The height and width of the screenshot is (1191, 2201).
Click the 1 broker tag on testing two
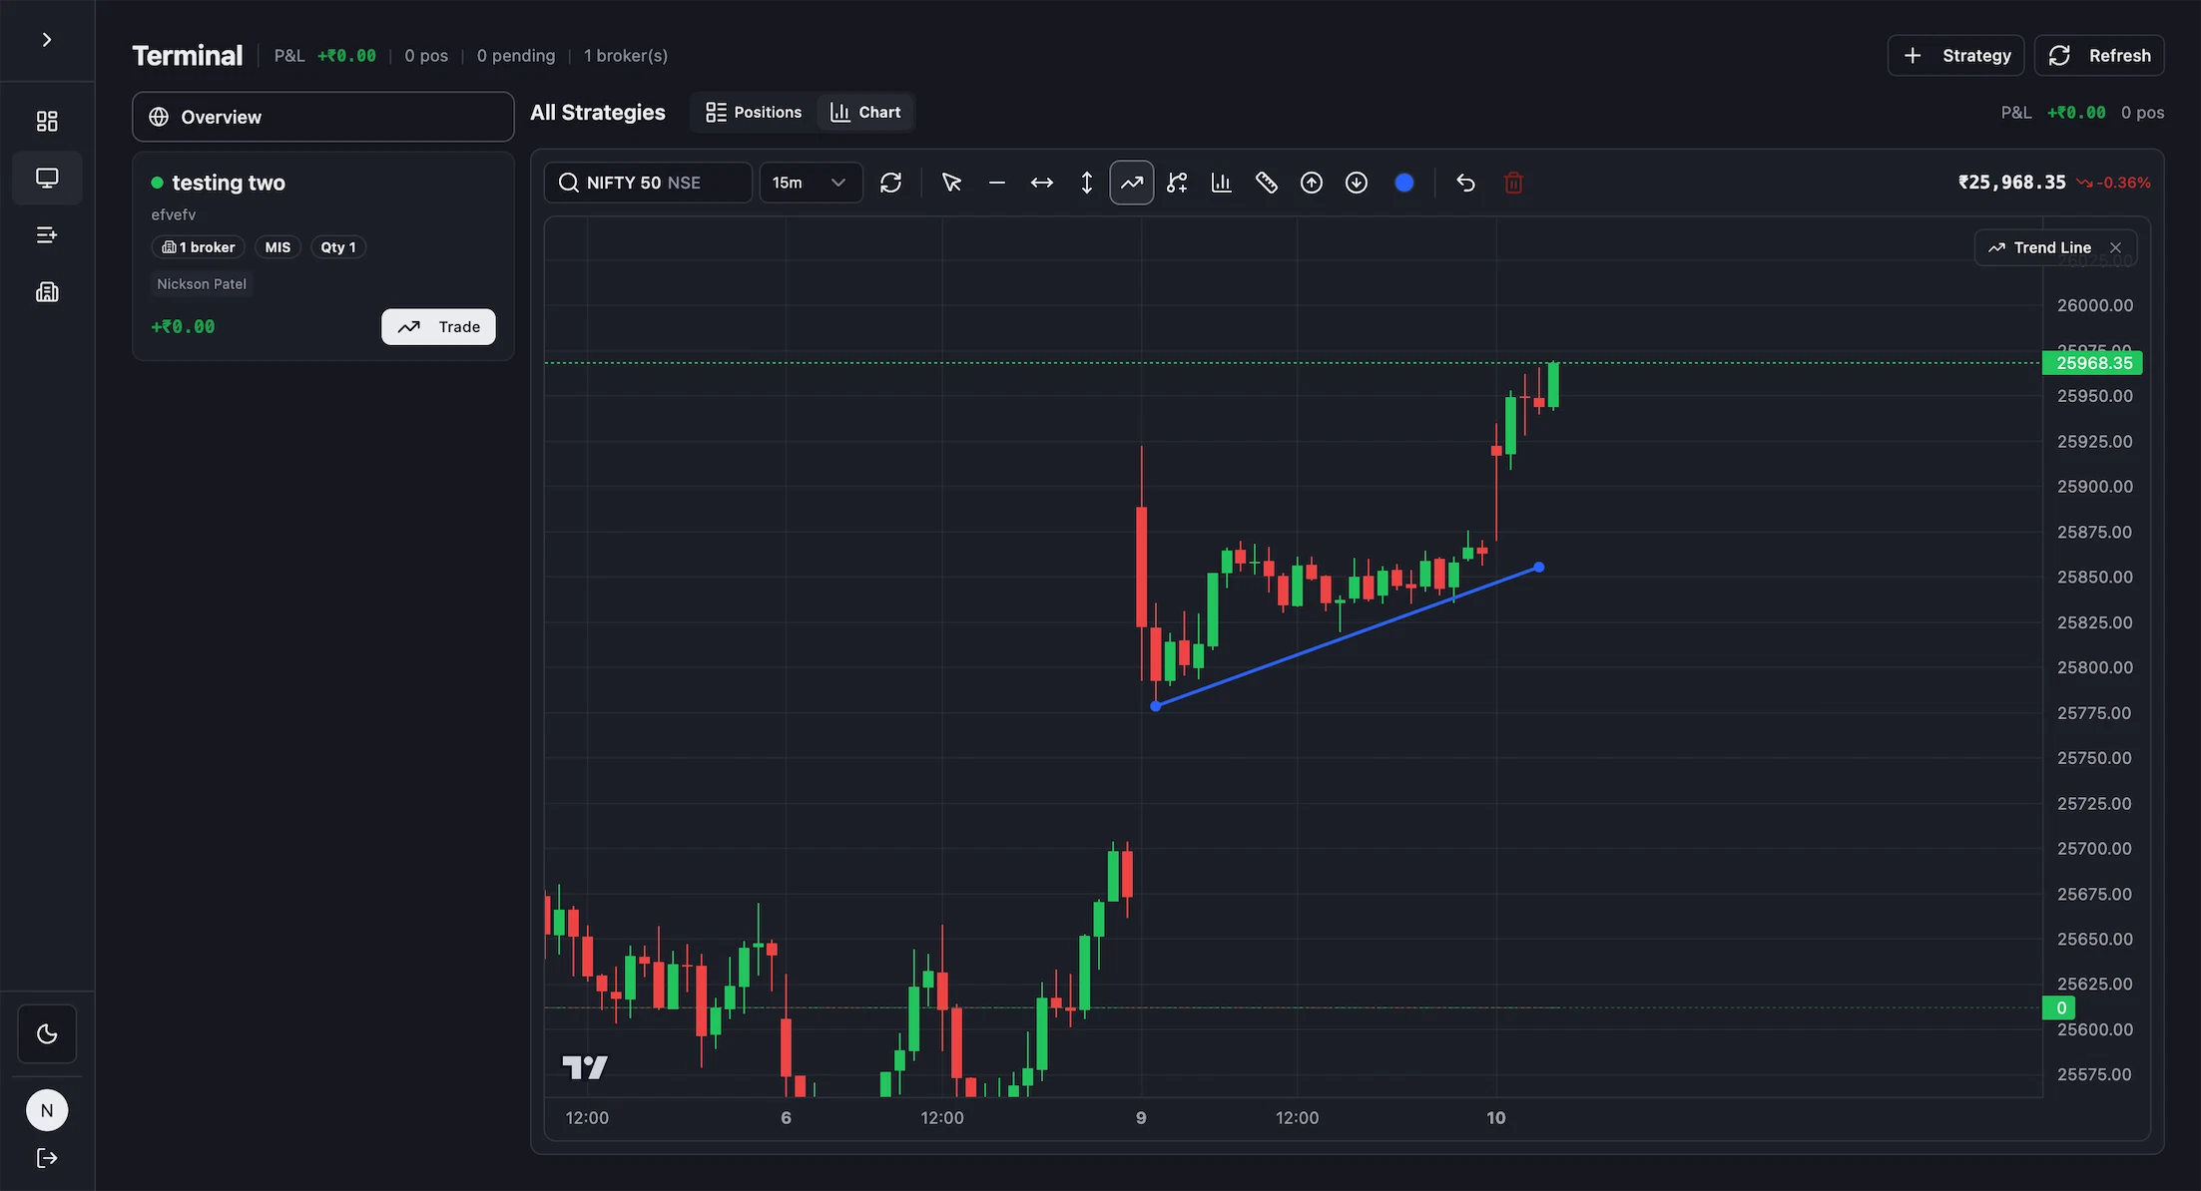pos(198,247)
